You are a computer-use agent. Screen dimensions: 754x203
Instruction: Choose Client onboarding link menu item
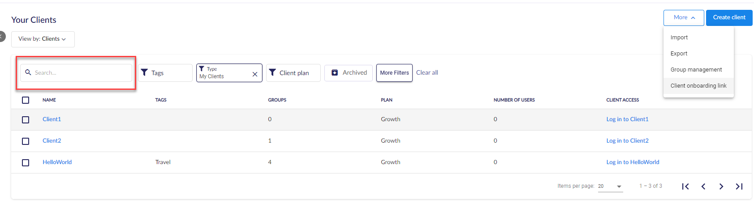click(x=698, y=86)
